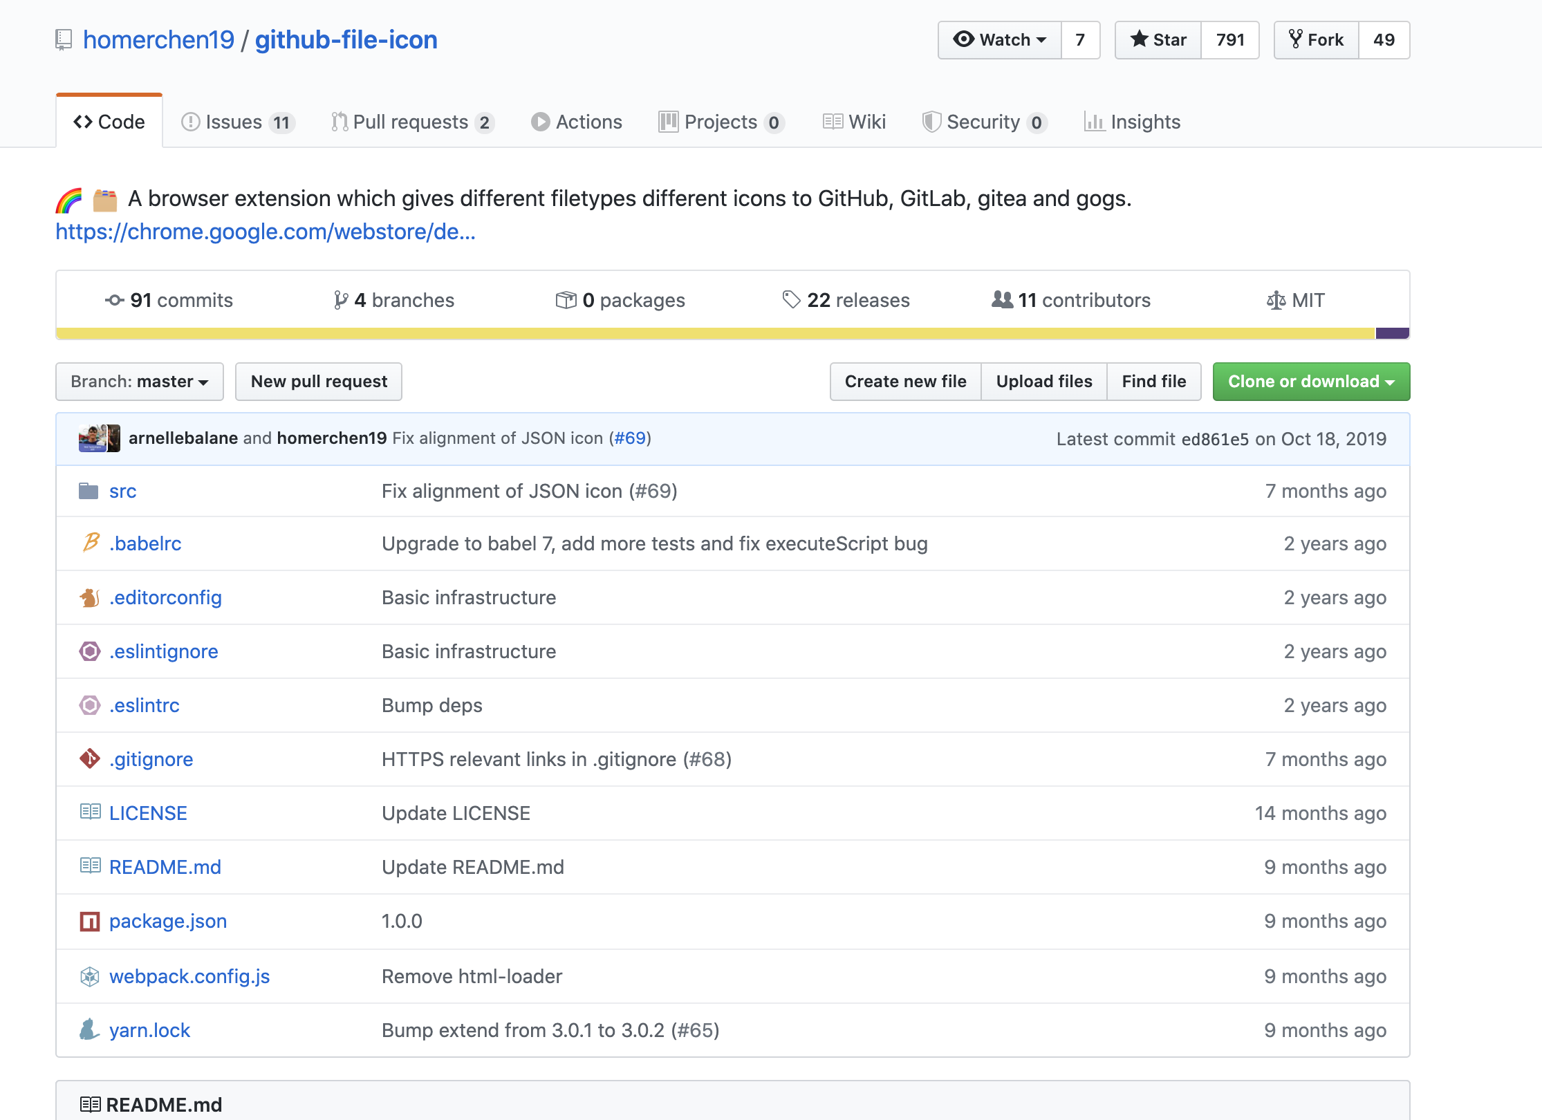Viewport: 1542px width, 1120px height.
Task: Click the npm icon beside package.json
Action: pos(90,922)
